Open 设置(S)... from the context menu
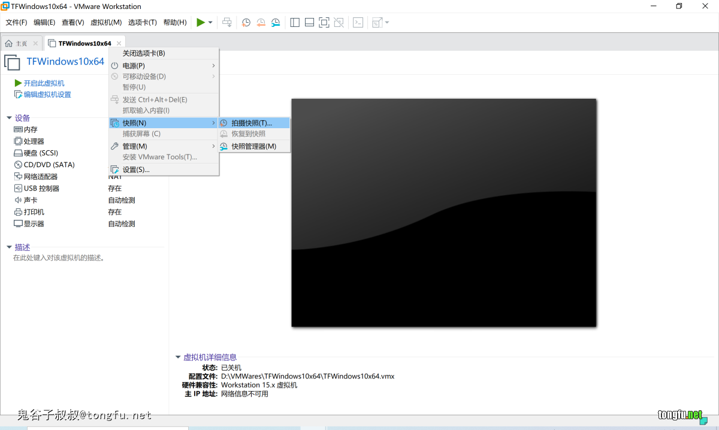This screenshot has width=719, height=430. (x=136, y=169)
